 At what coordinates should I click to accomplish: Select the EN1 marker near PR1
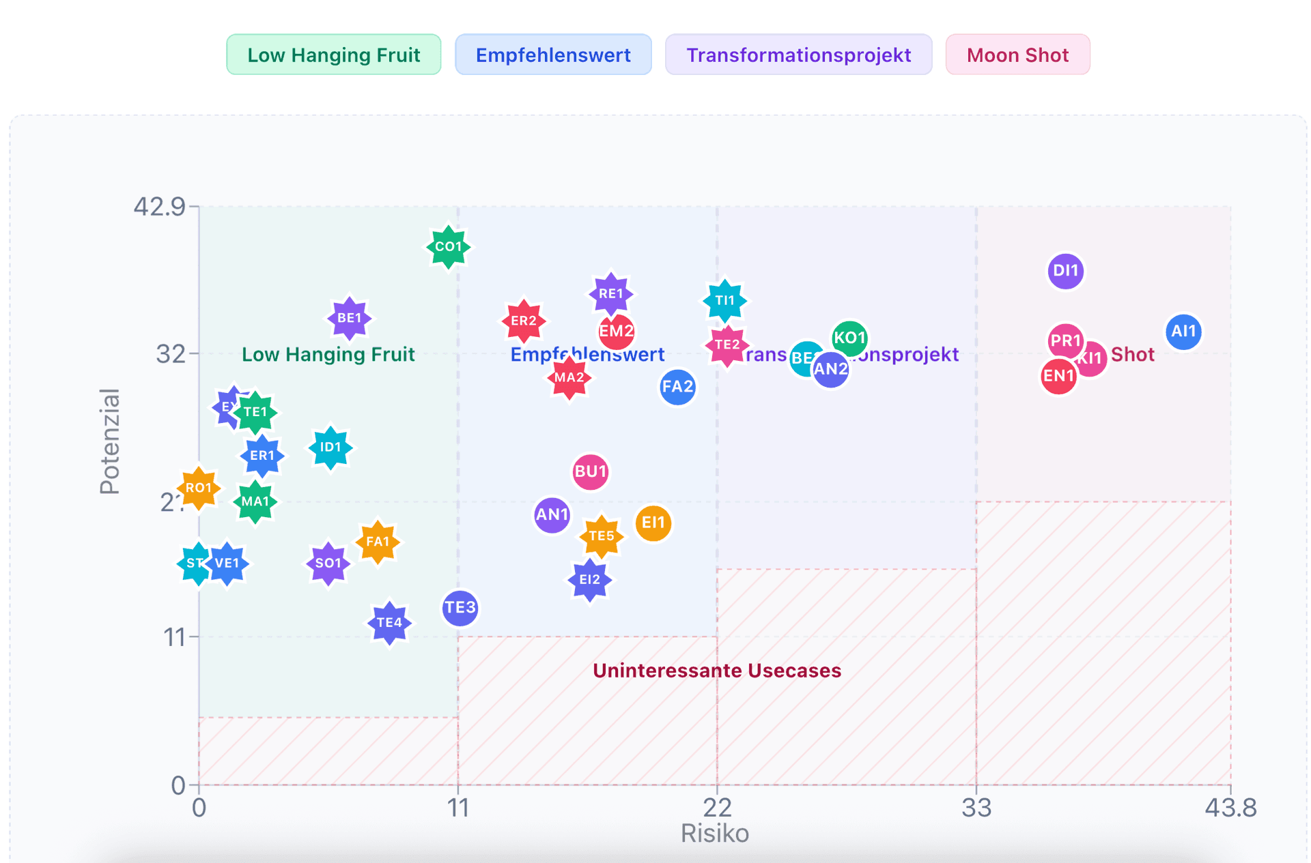[1058, 375]
